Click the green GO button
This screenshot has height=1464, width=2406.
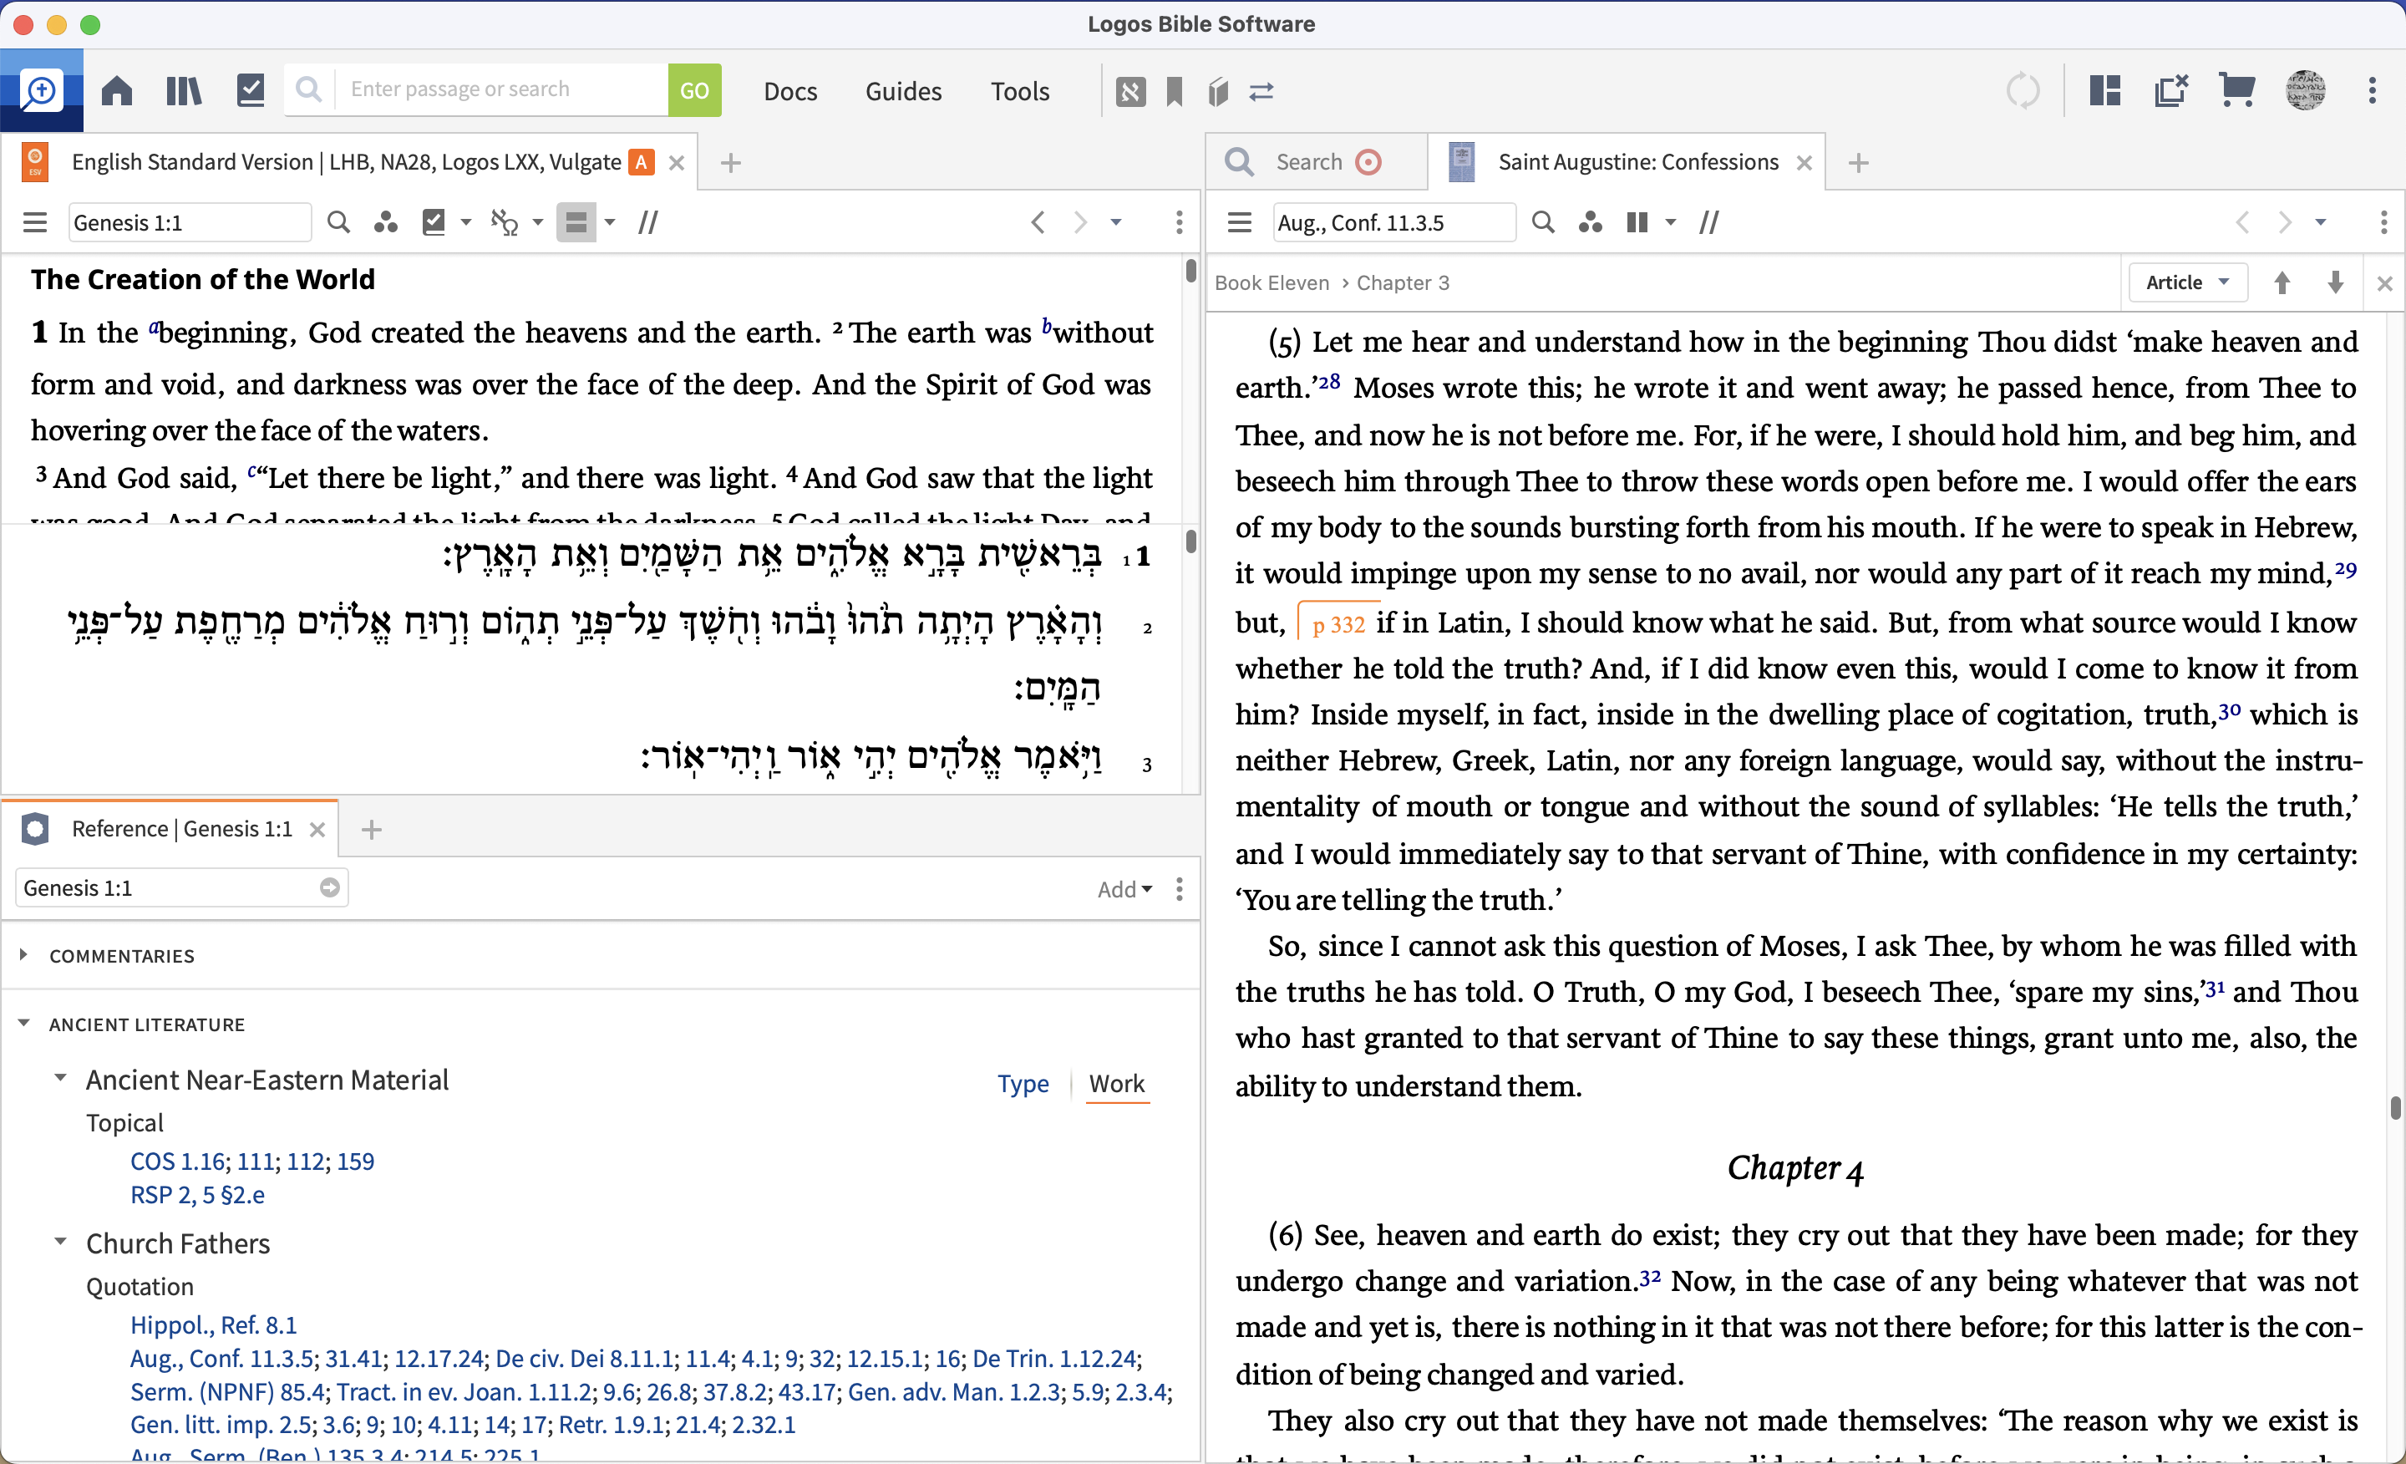tap(693, 91)
